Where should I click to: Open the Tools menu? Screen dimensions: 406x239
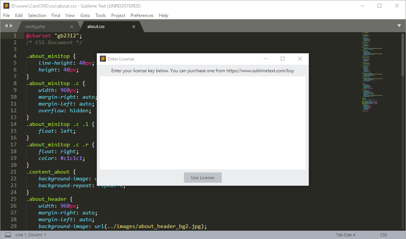pyautogui.click(x=101, y=16)
